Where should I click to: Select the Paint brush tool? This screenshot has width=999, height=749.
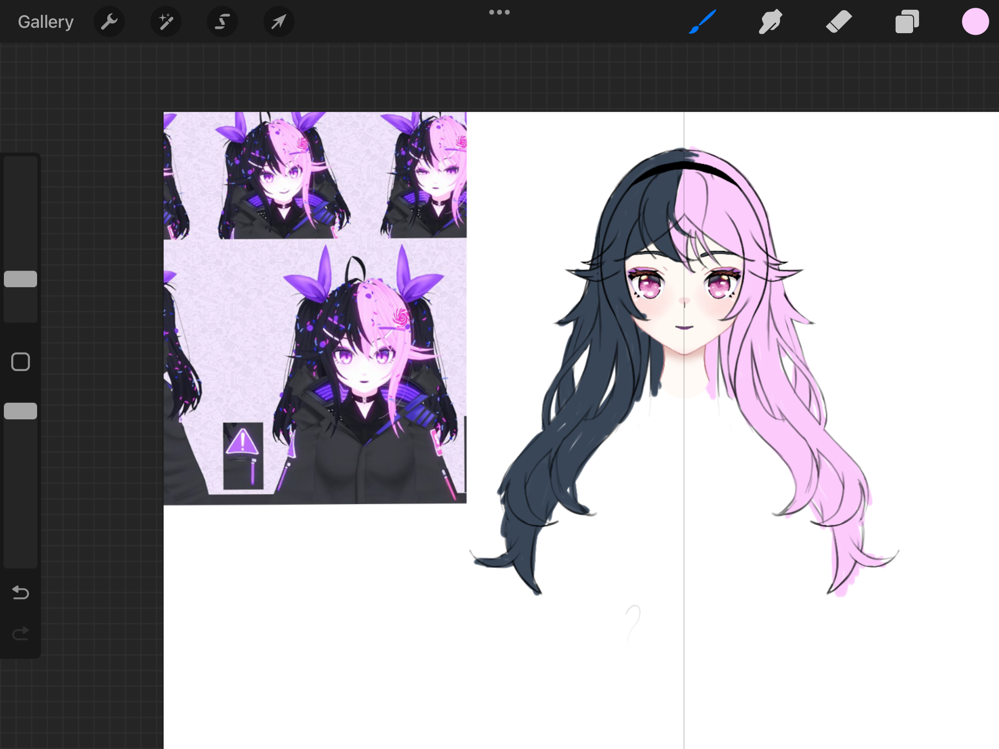point(702,22)
